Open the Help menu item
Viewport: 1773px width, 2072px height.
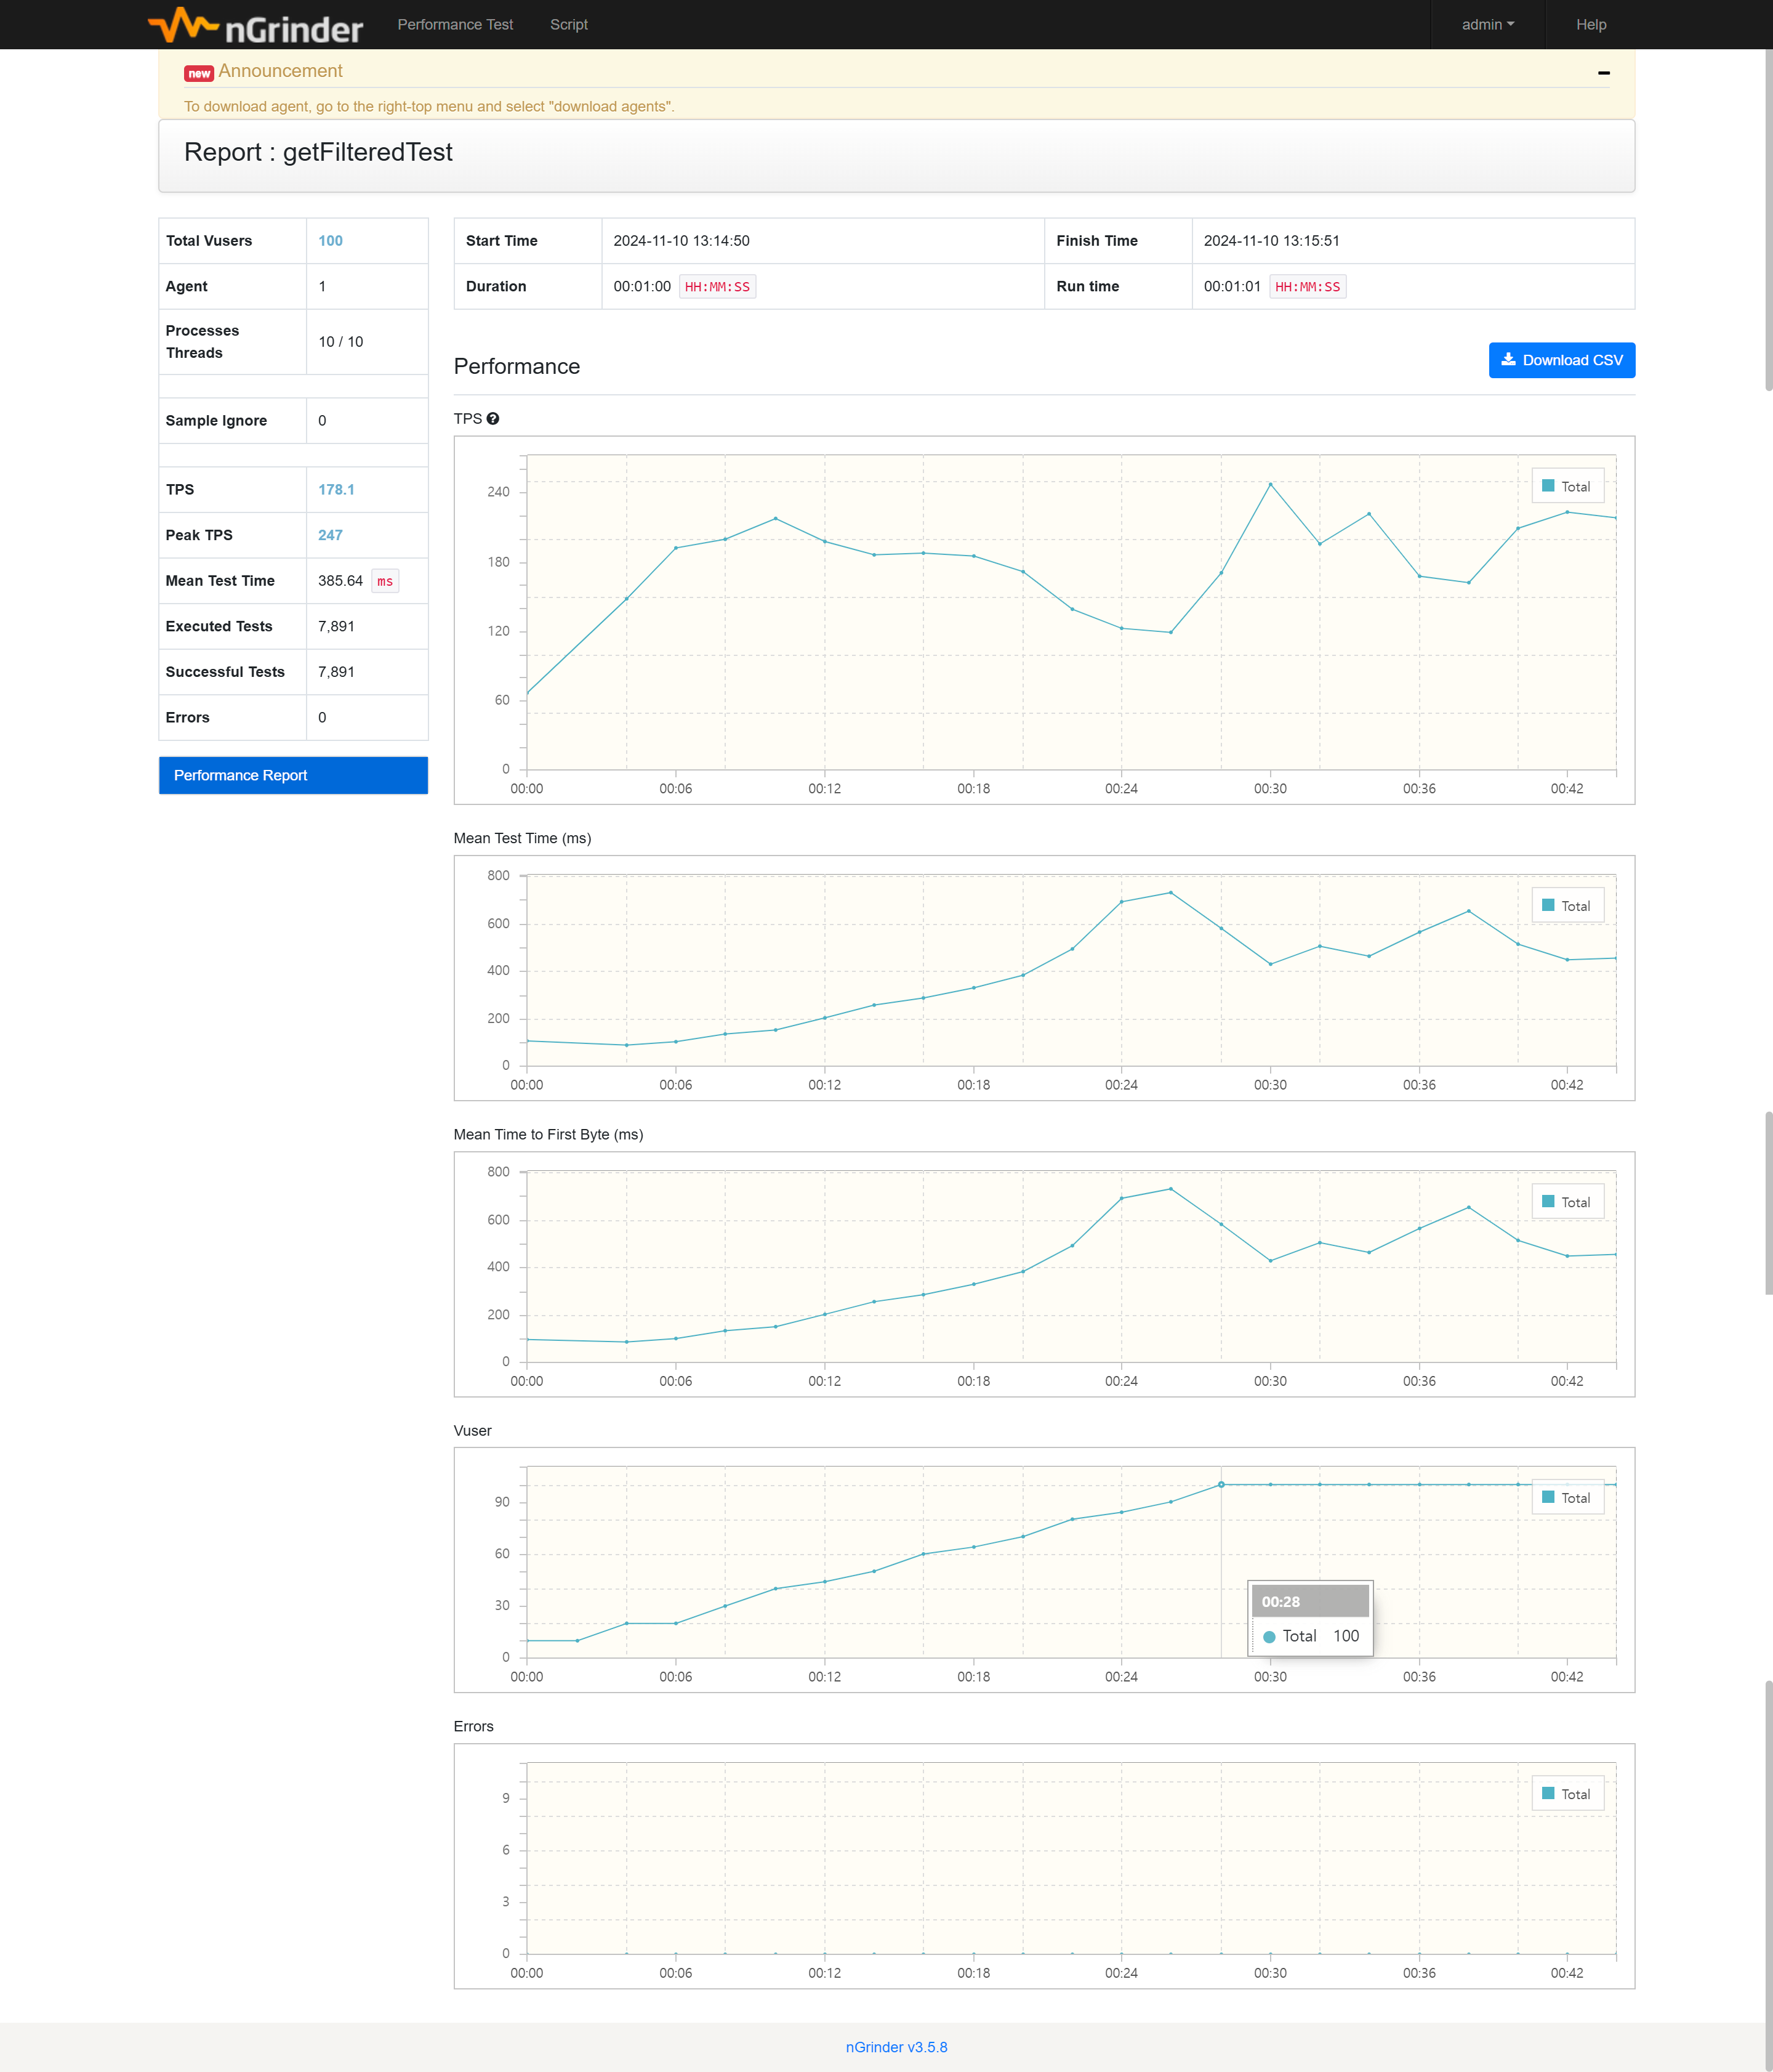[1590, 25]
